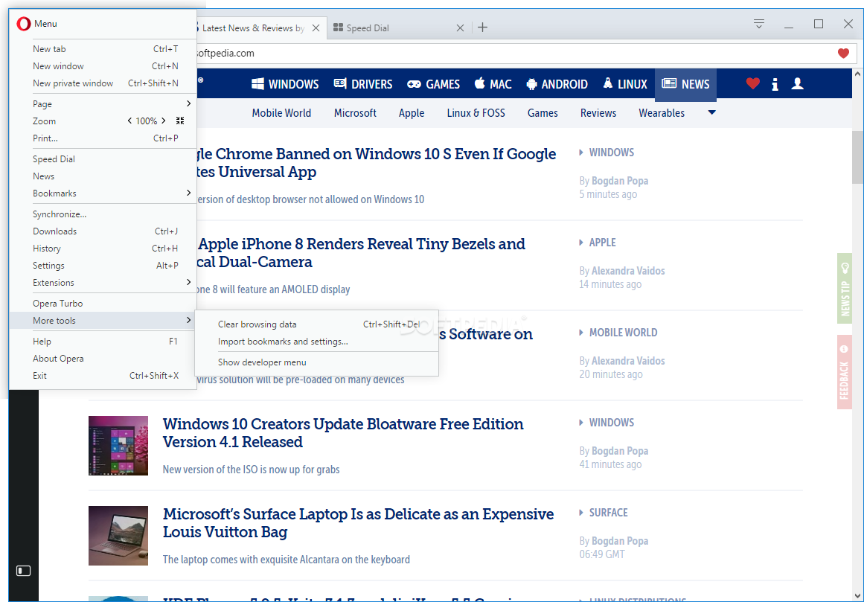Image resolution: width=864 pixels, height=602 pixels.
Task: Click the page vertical scrollbar thumb
Action: pos(857,157)
